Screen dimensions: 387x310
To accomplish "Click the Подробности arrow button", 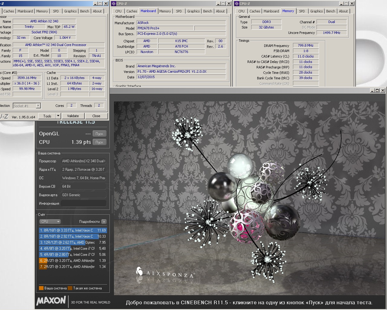I will [104, 222].
